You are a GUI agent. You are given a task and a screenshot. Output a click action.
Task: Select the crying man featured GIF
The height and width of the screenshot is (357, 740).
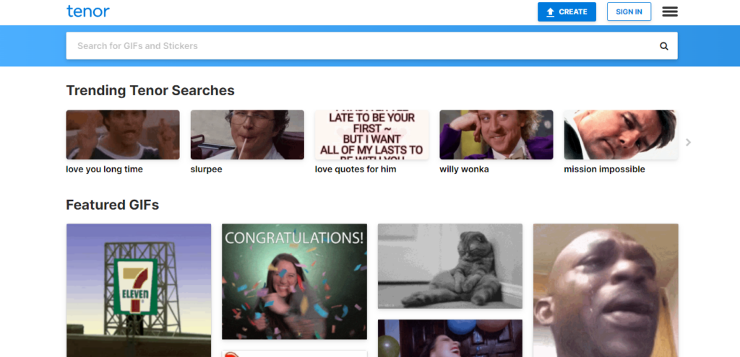click(606, 290)
